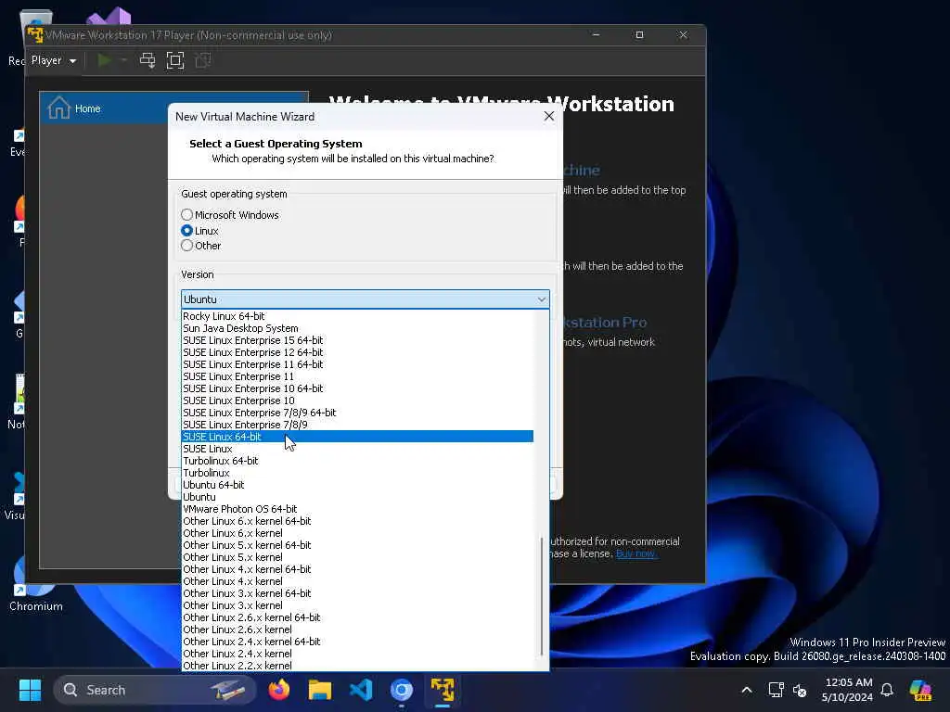
Task: Choose Other Linux 5.x kernel (32-bit)
Action: (x=357, y=557)
